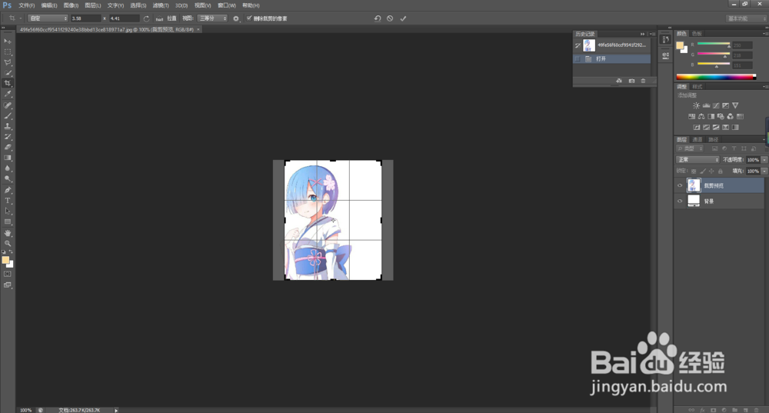The width and height of the screenshot is (769, 413).
Task: Select the Horizontal Type tool
Action: pyautogui.click(x=8, y=201)
